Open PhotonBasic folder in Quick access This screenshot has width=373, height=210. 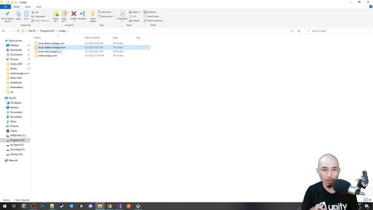click(x=17, y=87)
